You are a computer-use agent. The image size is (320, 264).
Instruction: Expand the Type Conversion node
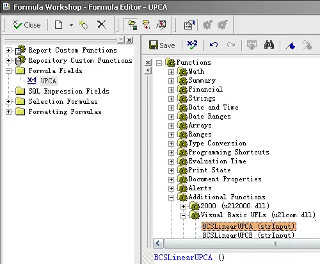[171, 144]
